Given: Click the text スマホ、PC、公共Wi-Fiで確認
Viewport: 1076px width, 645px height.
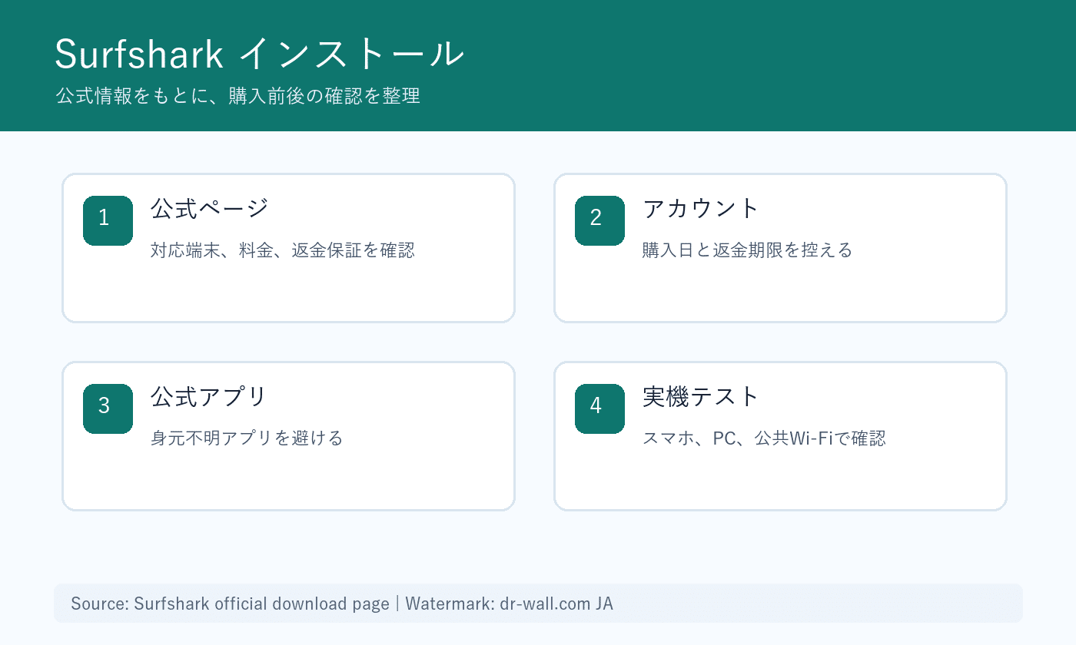Looking at the screenshot, I should tap(764, 438).
